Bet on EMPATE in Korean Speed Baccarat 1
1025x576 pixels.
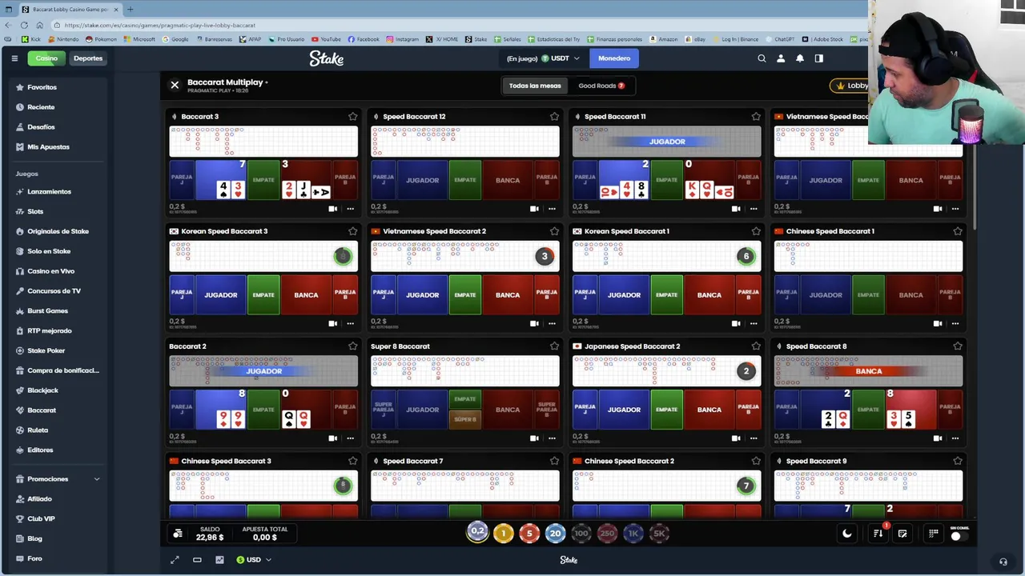click(667, 295)
